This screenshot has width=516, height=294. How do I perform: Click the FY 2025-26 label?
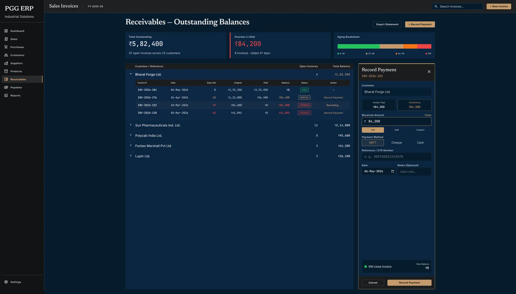95,6
